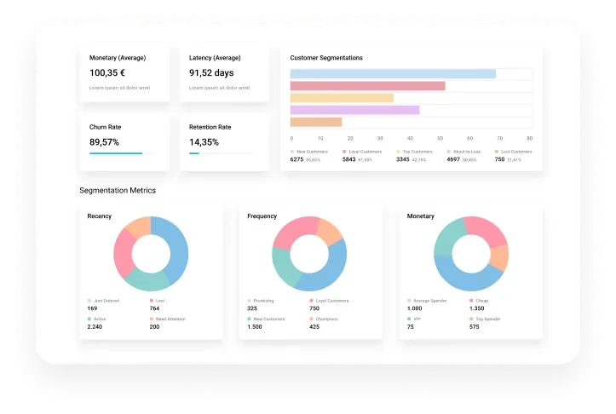This screenshot has width=616, height=414.
Task: Click the Just Ordered legend dot in Recency
Action: (89, 300)
